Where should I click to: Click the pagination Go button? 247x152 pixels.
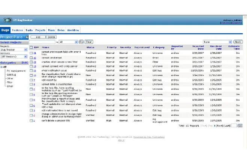pyautogui.click(x=240, y=125)
